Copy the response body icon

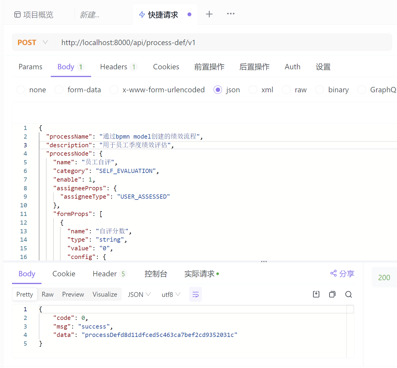tap(332, 295)
